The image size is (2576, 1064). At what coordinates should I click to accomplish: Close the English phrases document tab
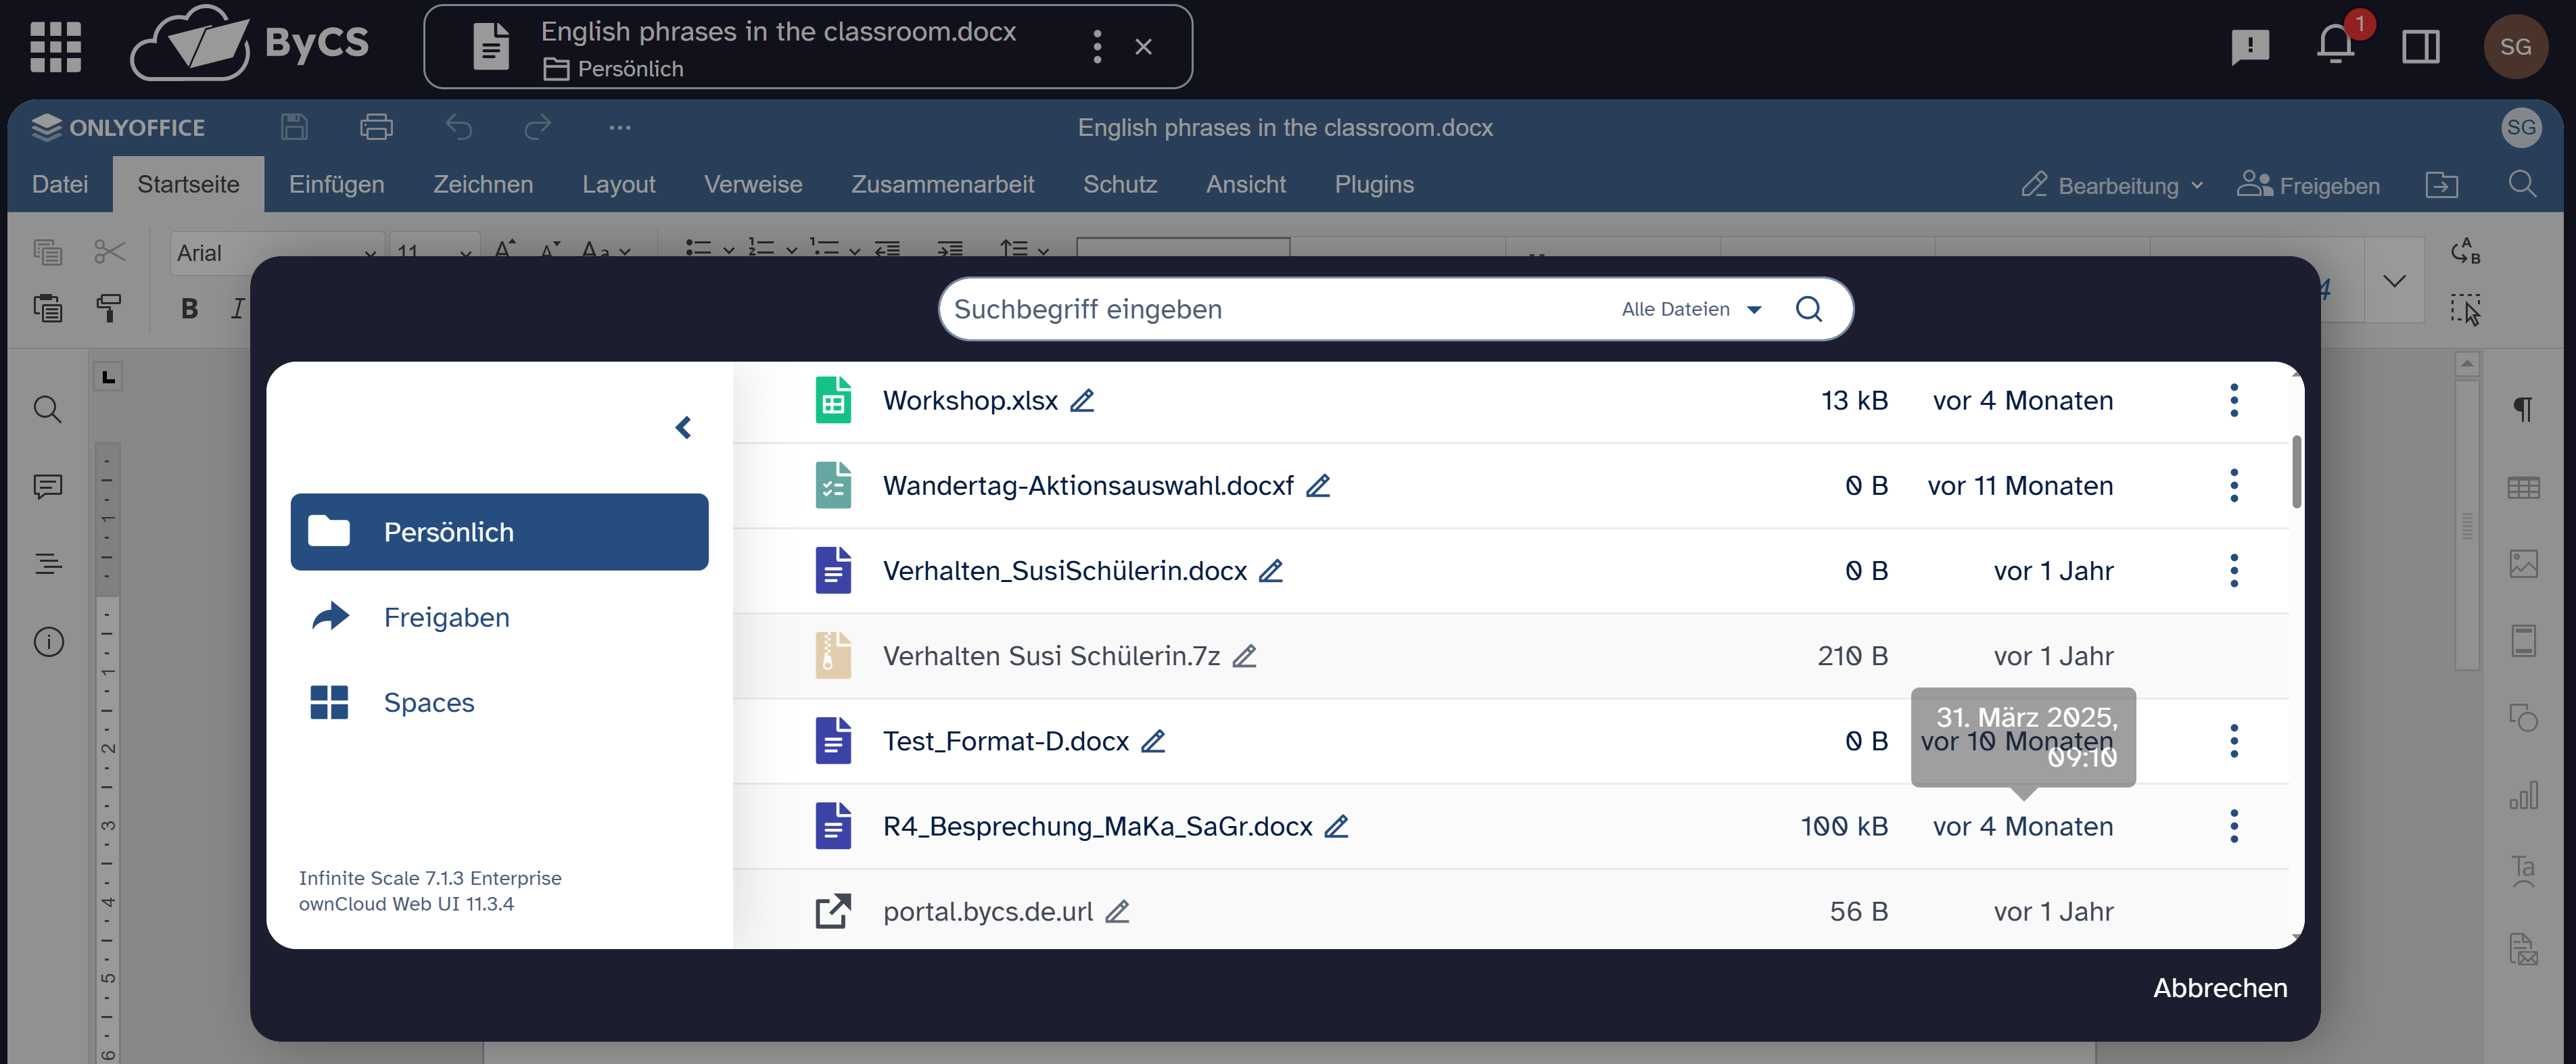(1144, 47)
